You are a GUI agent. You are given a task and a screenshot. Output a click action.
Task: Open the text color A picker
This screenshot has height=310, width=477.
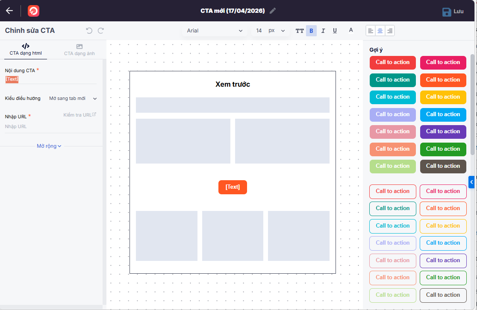351,30
